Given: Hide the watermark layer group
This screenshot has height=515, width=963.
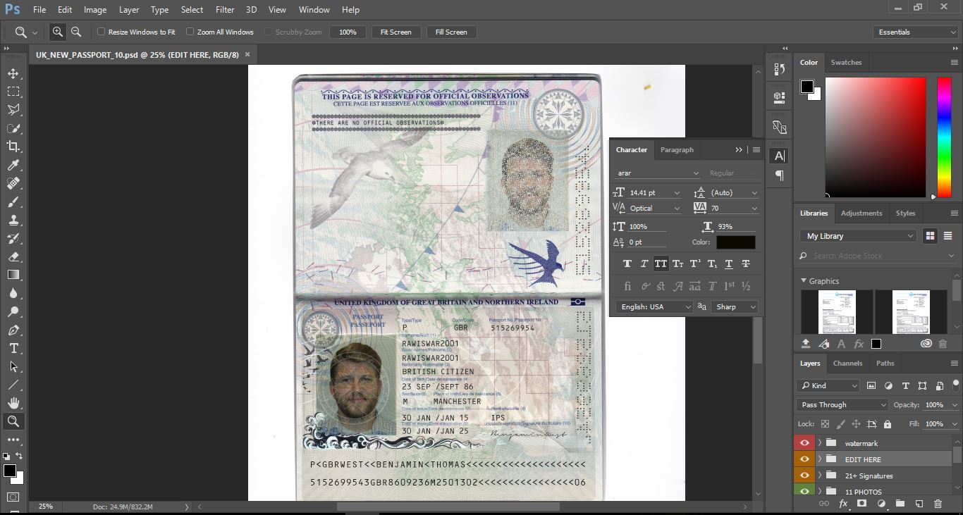Looking at the screenshot, I should click(804, 443).
